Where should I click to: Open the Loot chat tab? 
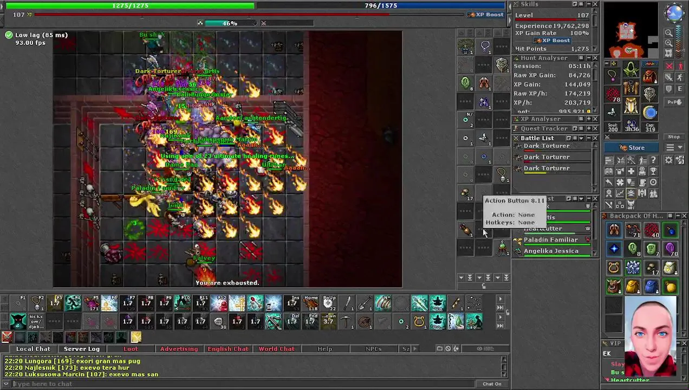[x=131, y=349]
